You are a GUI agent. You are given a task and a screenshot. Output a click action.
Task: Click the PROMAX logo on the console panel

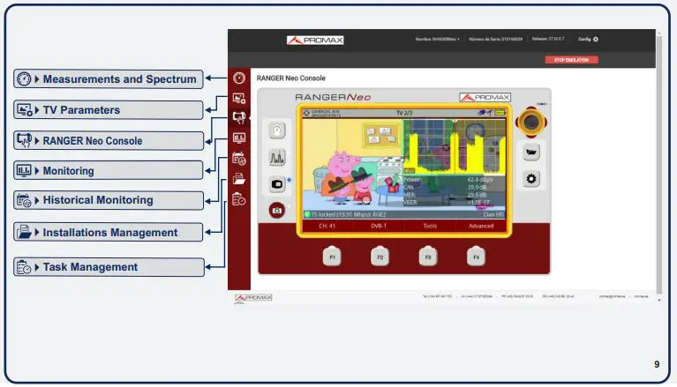485,97
